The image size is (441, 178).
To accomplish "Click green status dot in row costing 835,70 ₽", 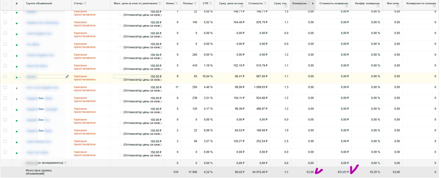I will click(17, 23).
